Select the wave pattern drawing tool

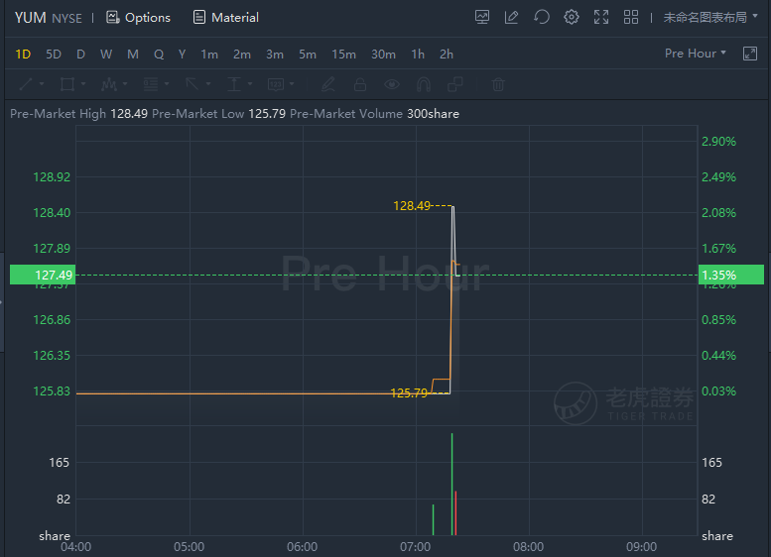109,84
